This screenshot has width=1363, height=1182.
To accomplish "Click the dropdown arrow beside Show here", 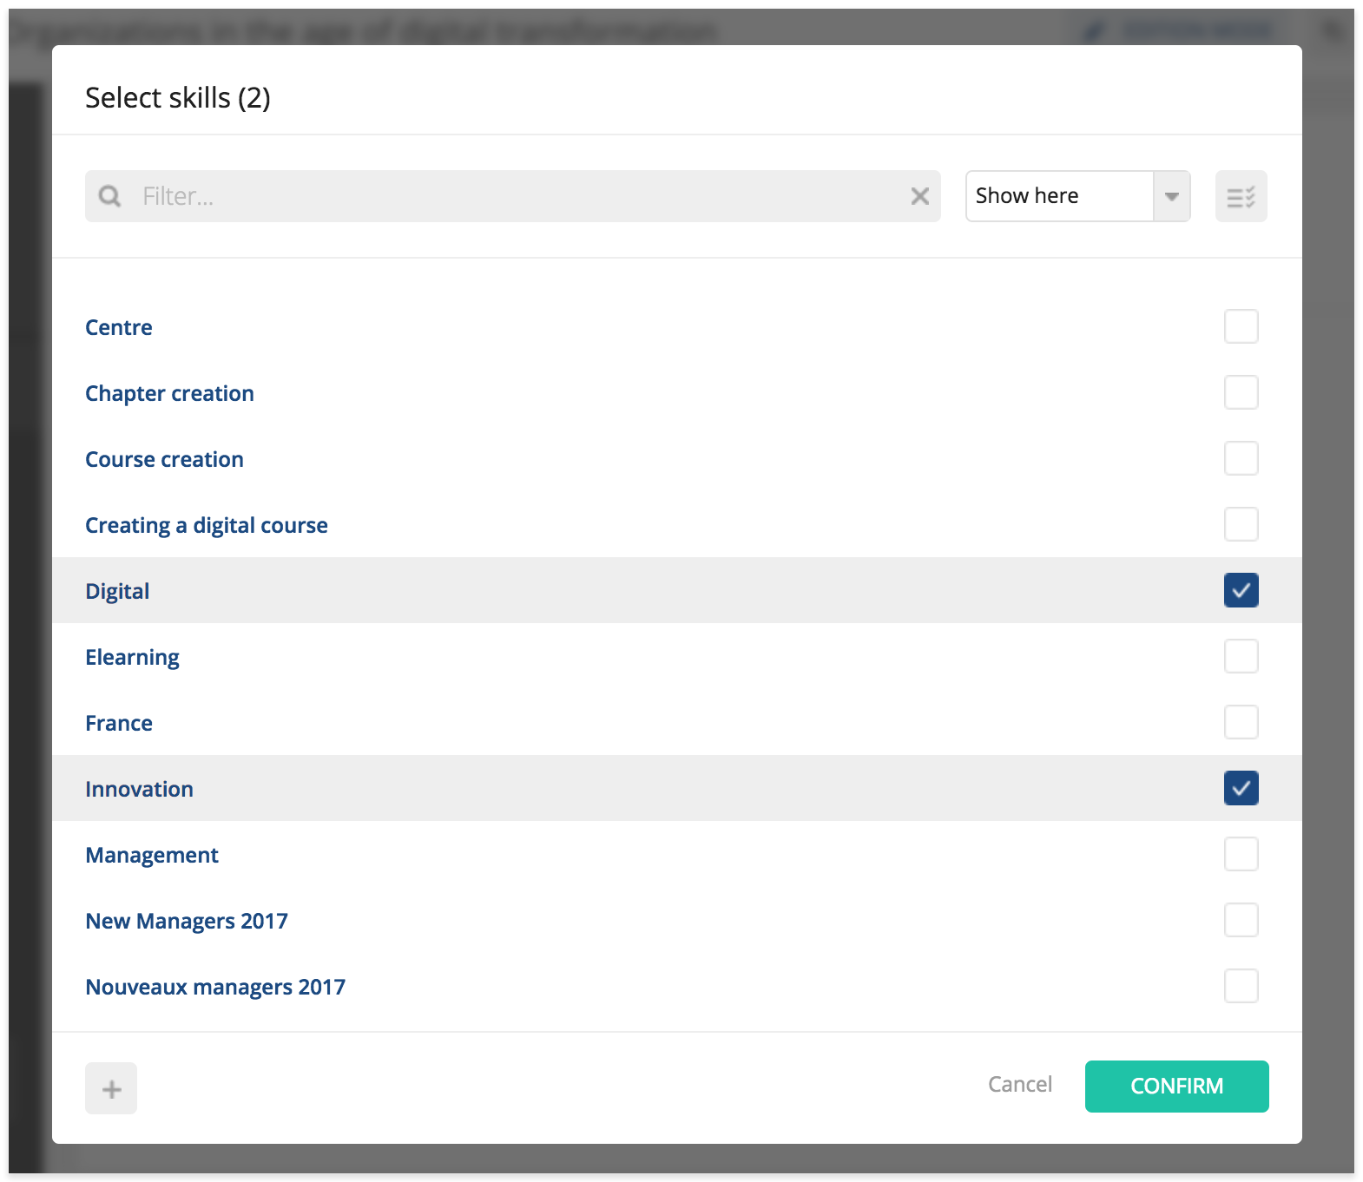I will coord(1171,196).
